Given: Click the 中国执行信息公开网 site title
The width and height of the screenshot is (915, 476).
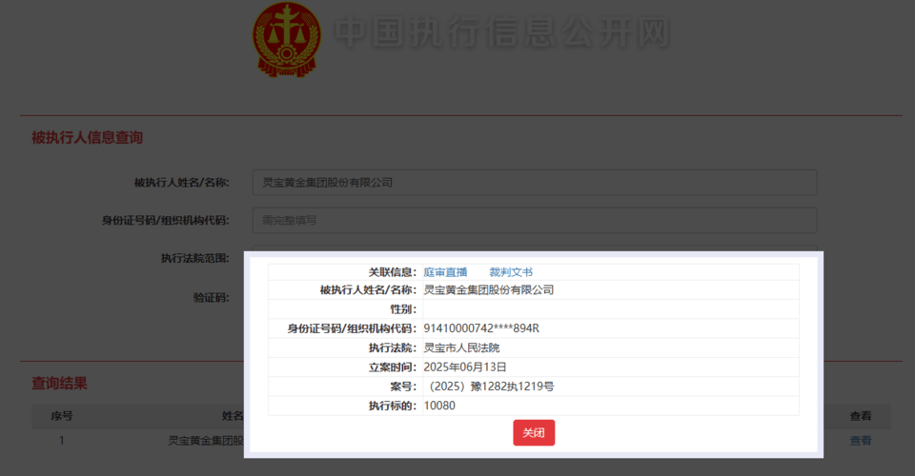Looking at the screenshot, I should [502, 32].
